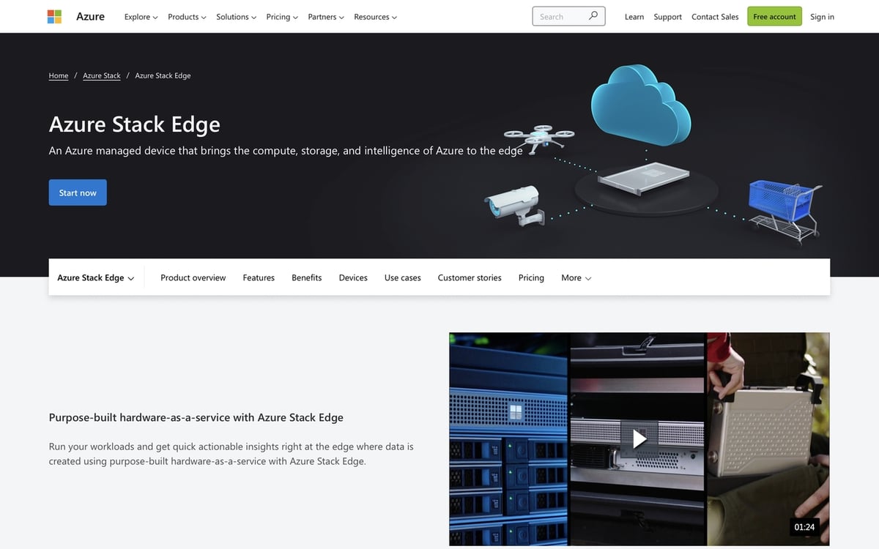This screenshot has height=549, width=879.
Task: Select the Devices tab
Action: [x=352, y=277]
